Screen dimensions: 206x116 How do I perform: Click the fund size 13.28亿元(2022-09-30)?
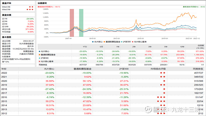pyautogui.click(x=23, y=49)
